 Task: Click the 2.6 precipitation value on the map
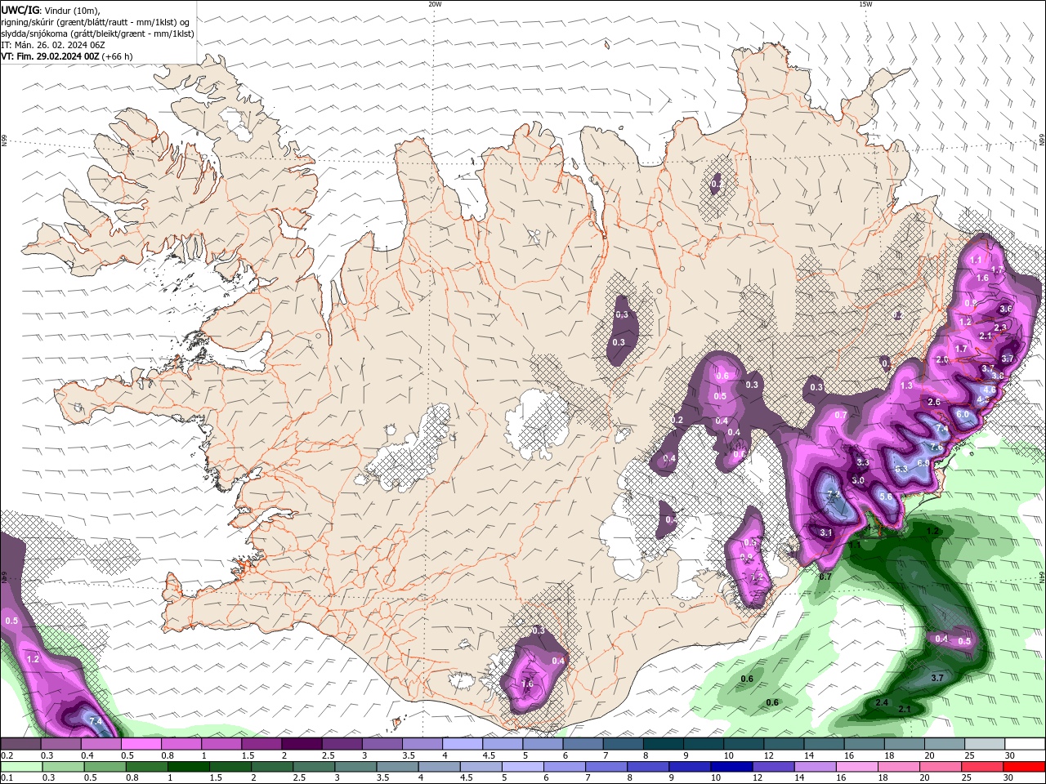[934, 402]
